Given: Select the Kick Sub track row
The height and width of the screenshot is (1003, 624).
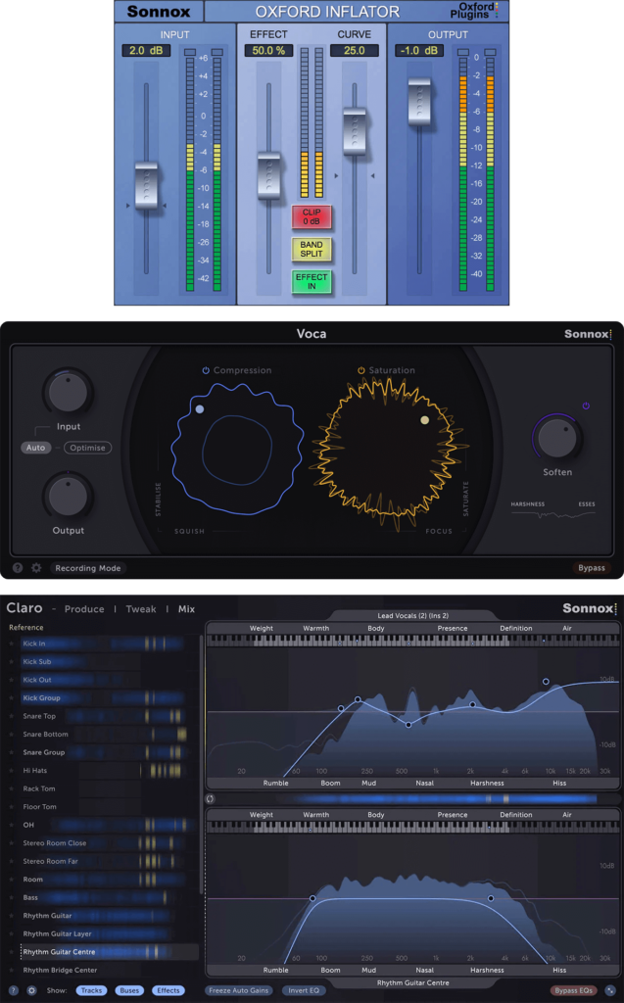Looking at the screenshot, I should [x=103, y=661].
